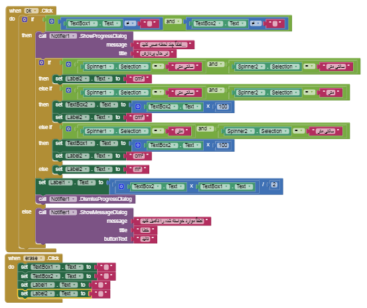Image resolution: width=367 pixels, height=308 pixels.
Task: Open the erase component dropdown in when erase.Click
Action: click(x=34, y=258)
